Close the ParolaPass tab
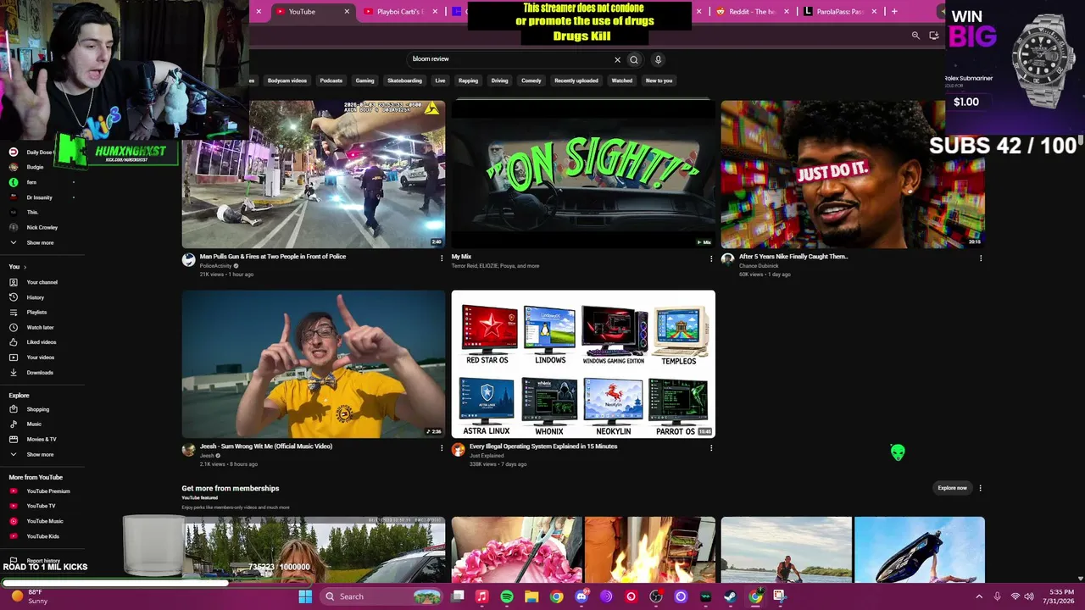The image size is (1085, 610). (874, 12)
